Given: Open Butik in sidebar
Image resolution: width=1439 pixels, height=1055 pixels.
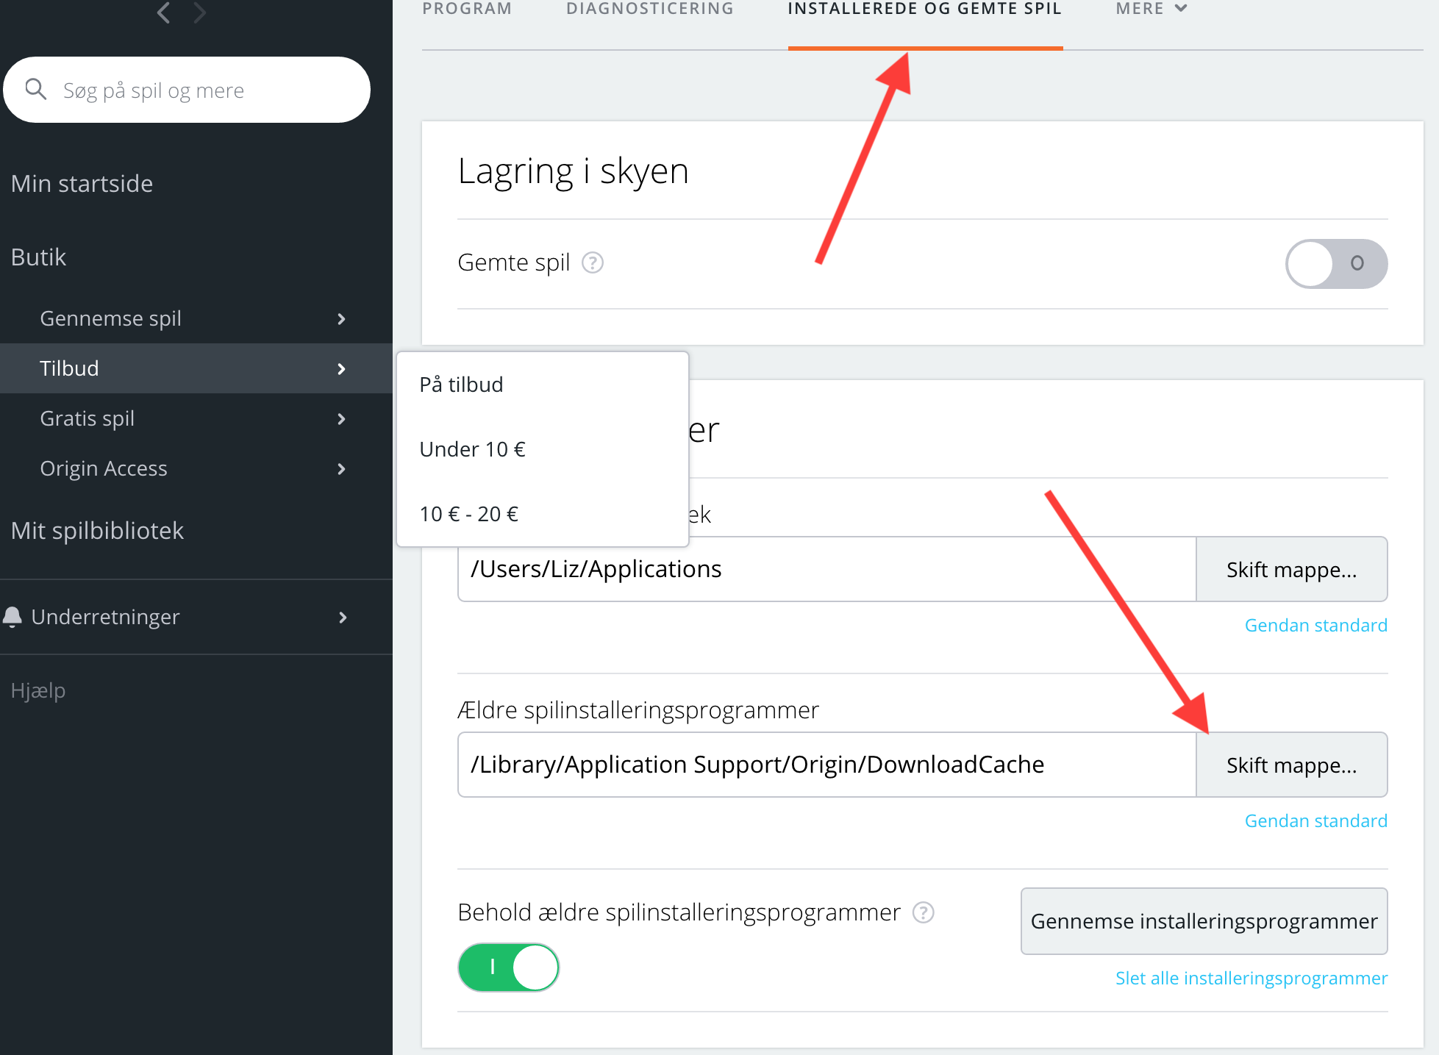Looking at the screenshot, I should click(38, 257).
